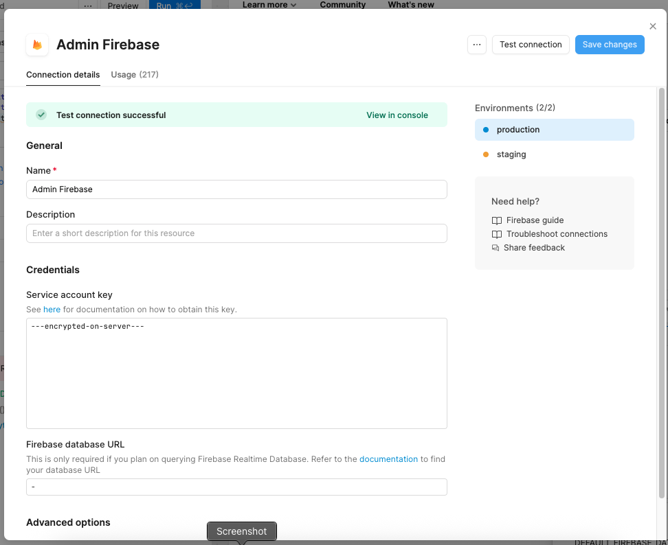Click the 'Need help?' heading
The image size is (668, 545).
pyautogui.click(x=515, y=202)
